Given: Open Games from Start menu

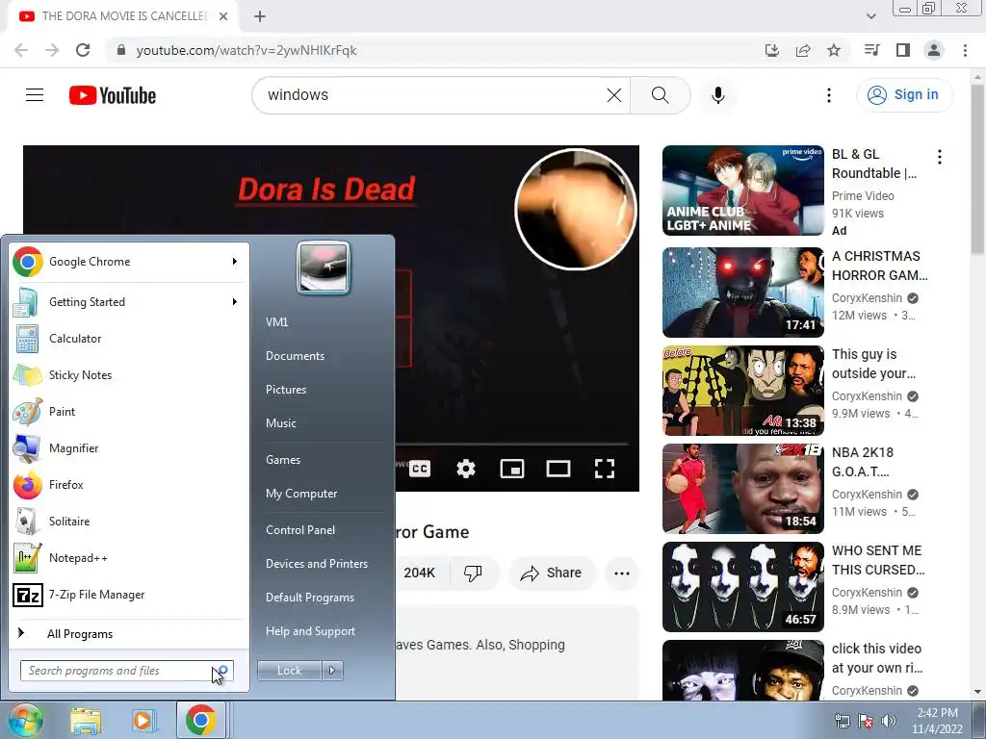Looking at the screenshot, I should click(x=283, y=460).
